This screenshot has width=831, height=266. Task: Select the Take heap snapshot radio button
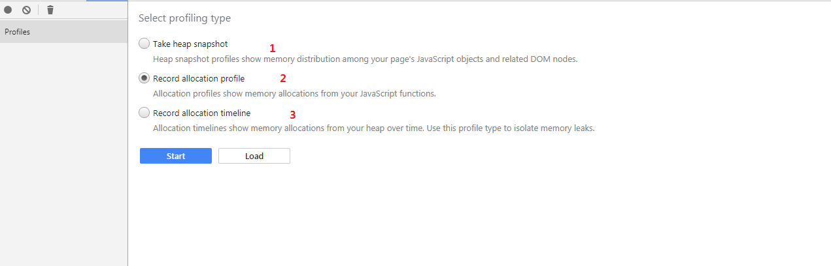144,44
